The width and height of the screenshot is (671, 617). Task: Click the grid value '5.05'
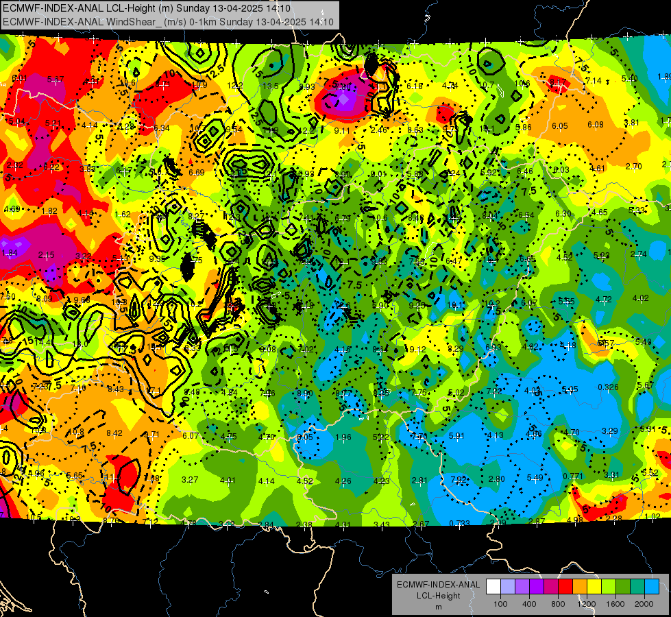pyautogui.click(x=570, y=389)
